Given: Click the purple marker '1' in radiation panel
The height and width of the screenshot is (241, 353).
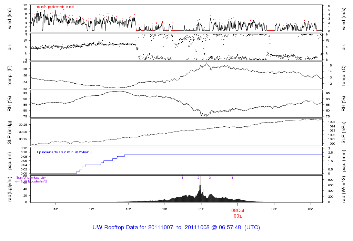Looking at the screenshot, I should [x=182, y=178].
